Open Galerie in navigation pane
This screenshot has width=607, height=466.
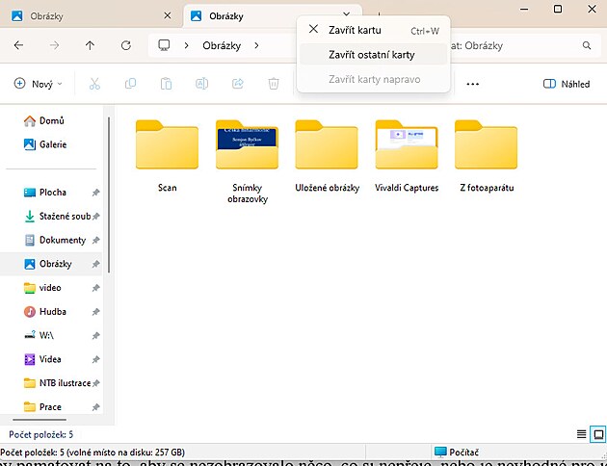coord(53,144)
